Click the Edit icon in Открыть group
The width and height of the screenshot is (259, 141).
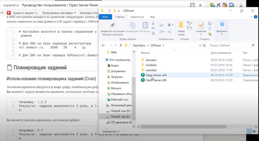point(209,28)
